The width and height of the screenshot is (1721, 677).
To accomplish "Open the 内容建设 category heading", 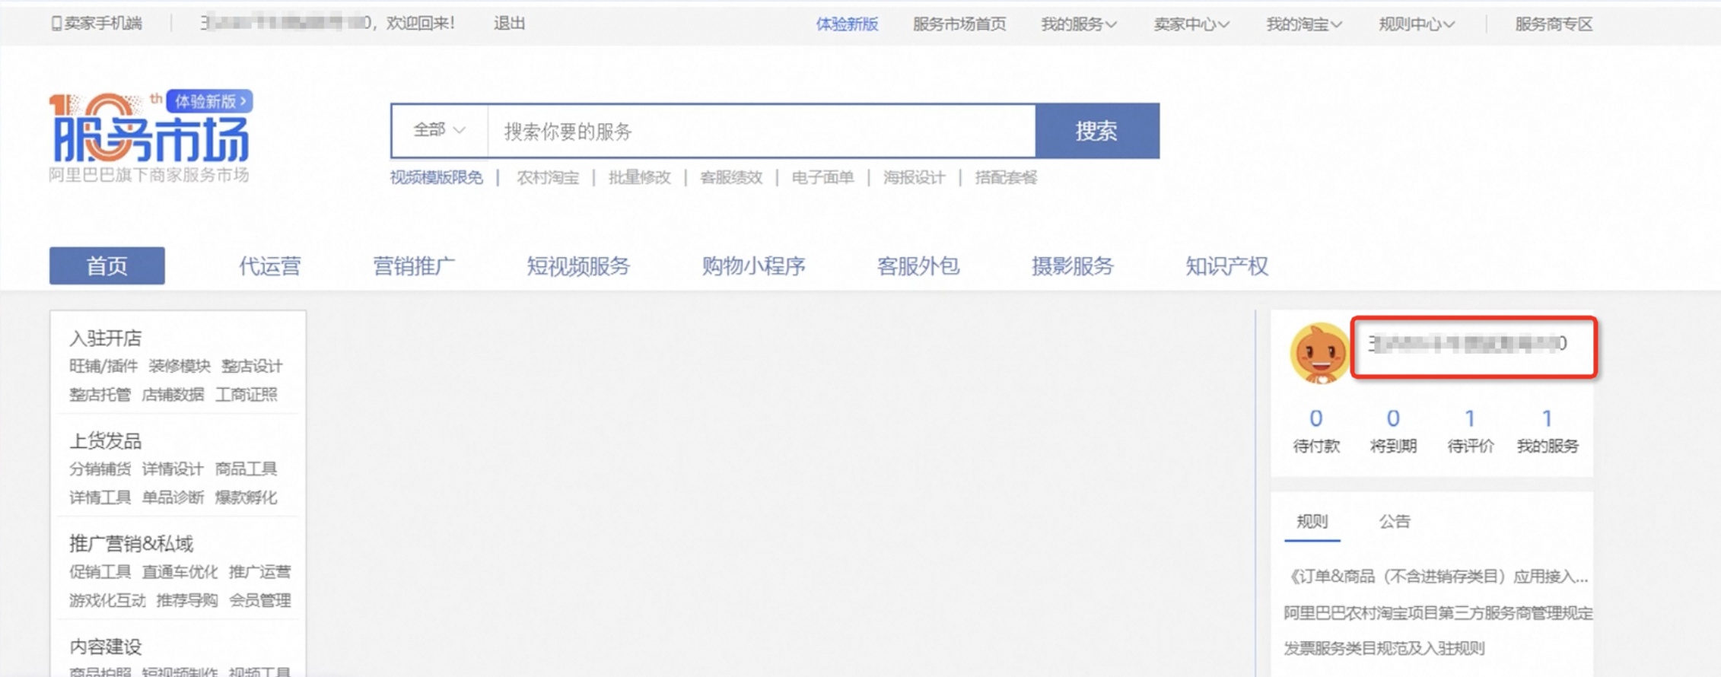I will [x=106, y=646].
